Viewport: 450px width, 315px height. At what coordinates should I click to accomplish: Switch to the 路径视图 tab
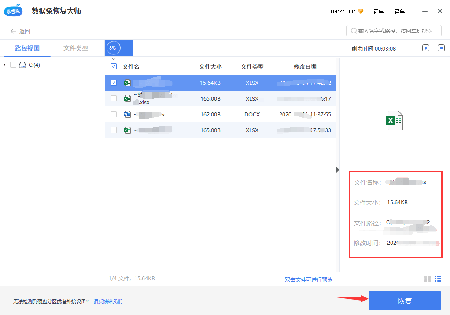tap(27, 48)
